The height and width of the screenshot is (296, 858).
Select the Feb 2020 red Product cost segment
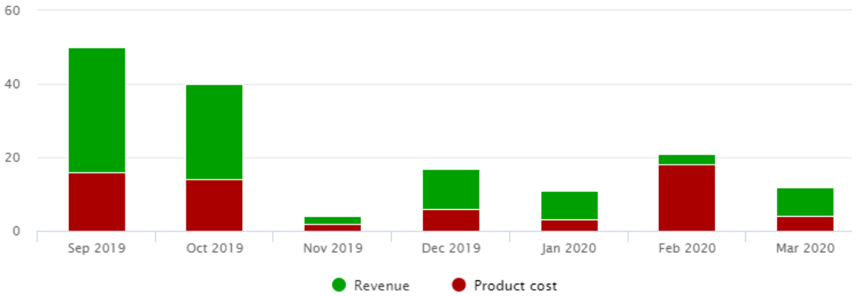pyautogui.click(x=687, y=198)
